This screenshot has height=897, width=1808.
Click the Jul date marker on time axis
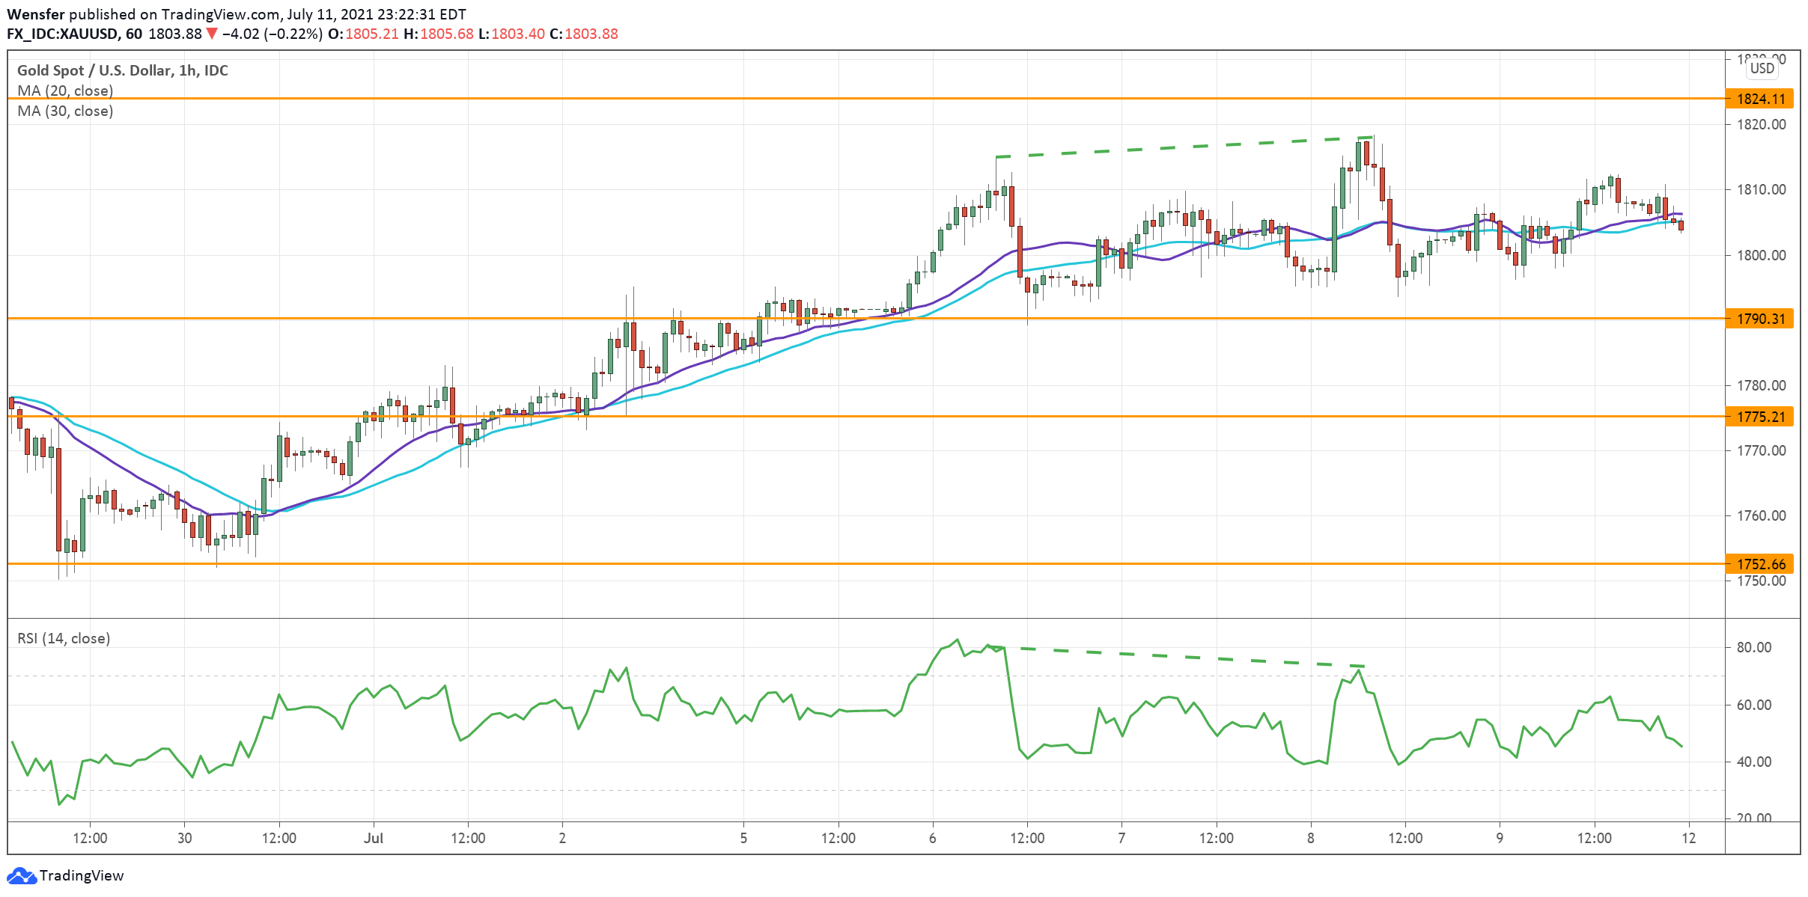click(373, 838)
